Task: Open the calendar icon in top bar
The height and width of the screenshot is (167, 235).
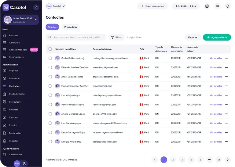Action: click(207, 6)
